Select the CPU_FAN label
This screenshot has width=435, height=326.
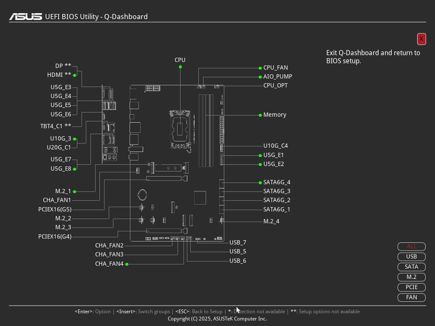(x=275, y=67)
